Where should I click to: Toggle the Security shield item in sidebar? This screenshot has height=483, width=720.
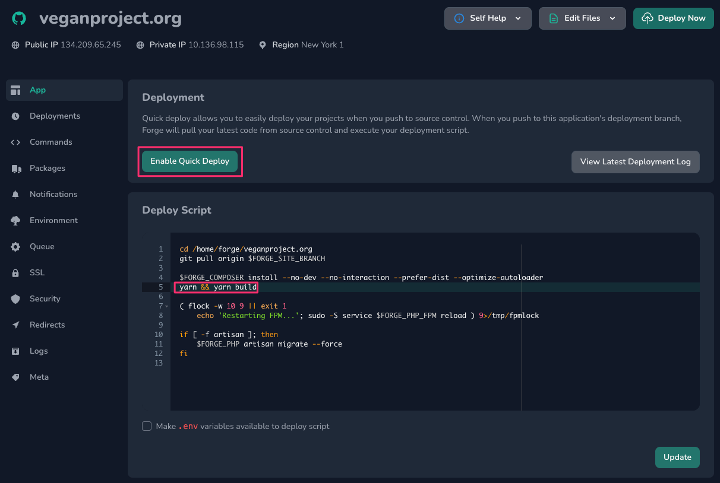pyautogui.click(x=15, y=298)
